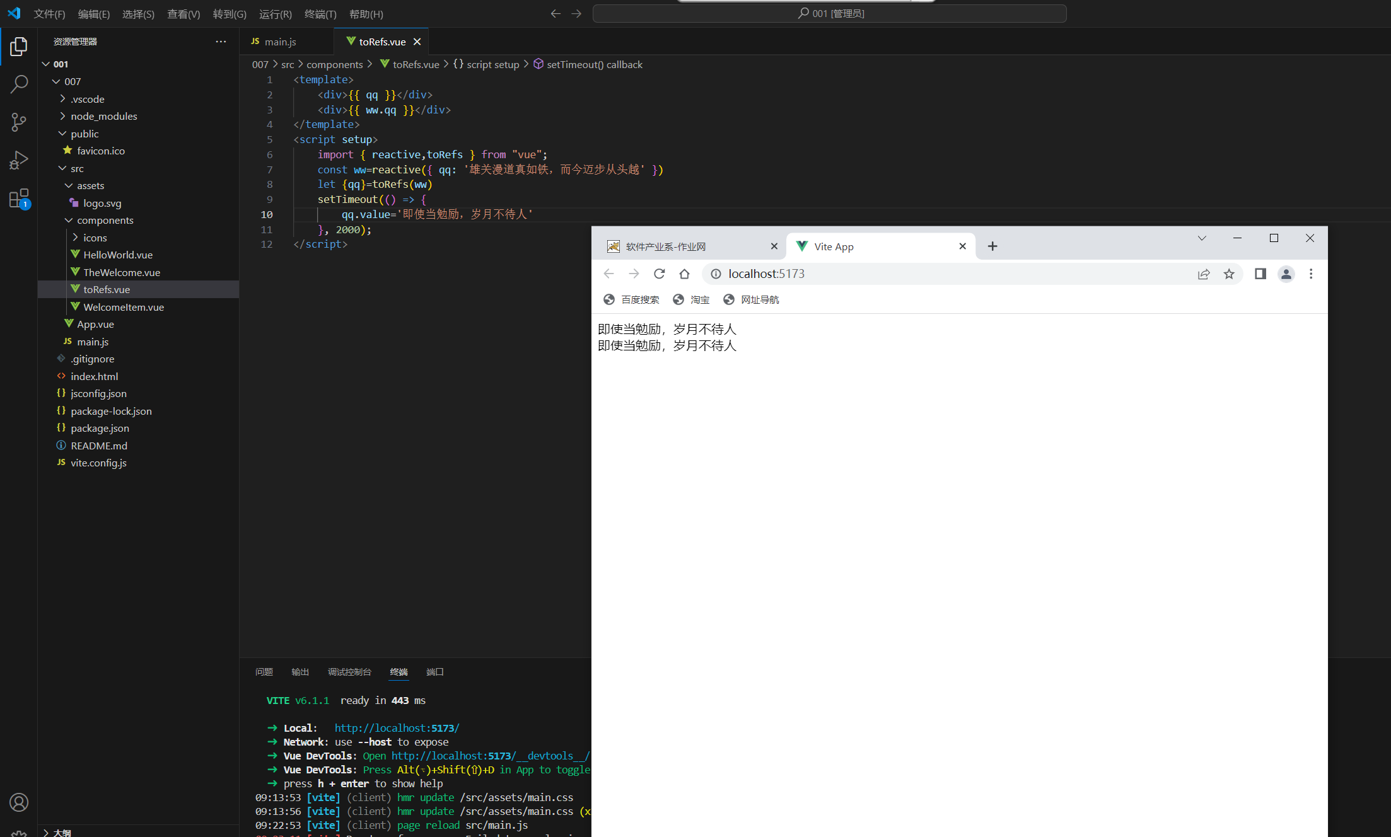This screenshot has height=837, width=1391.
Task: Open the Accounts menu in activity bar
Action: [19, 802]
